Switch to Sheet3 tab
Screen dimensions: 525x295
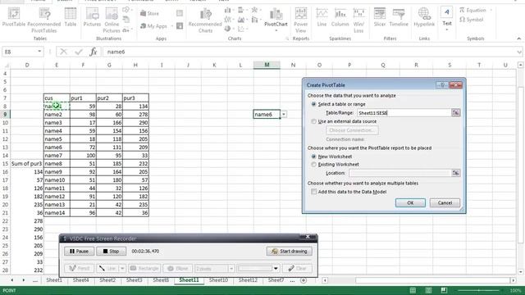click(x=134, y=280)
